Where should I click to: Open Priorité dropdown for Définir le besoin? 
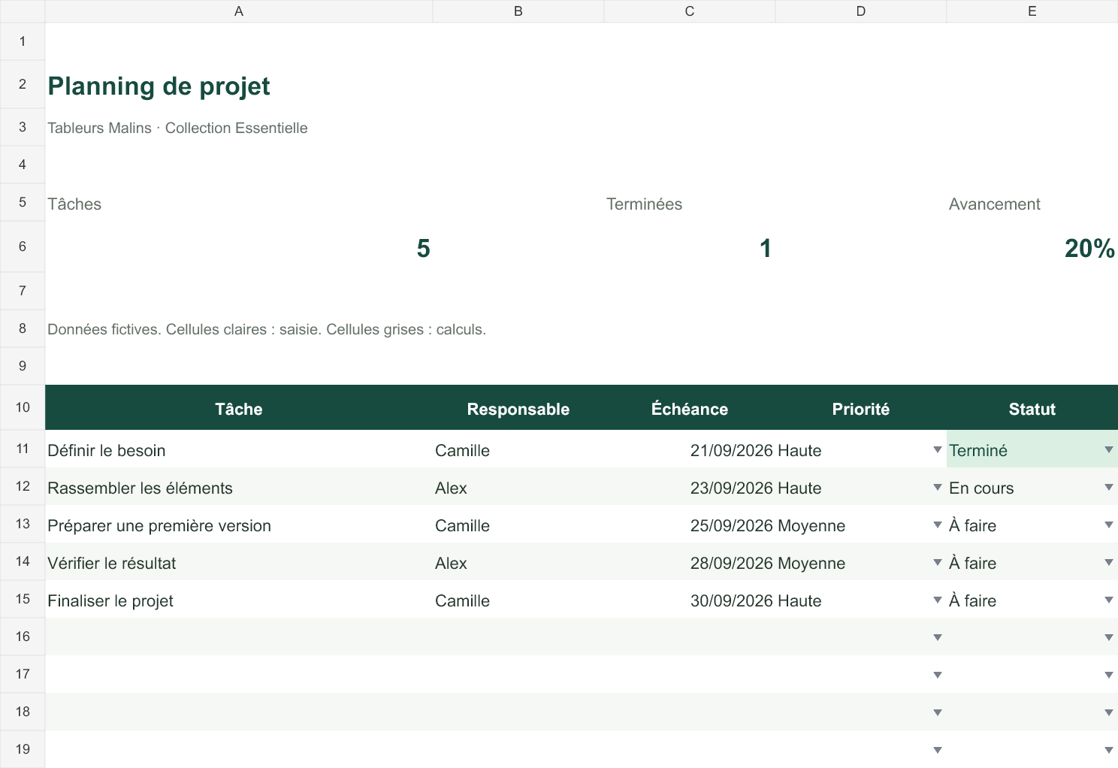click(x=937, y=449)
